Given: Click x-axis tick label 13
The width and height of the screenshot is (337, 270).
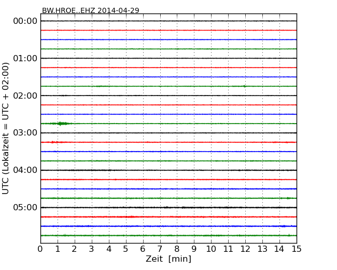Looking at the screenshot, I should point(262,249).
